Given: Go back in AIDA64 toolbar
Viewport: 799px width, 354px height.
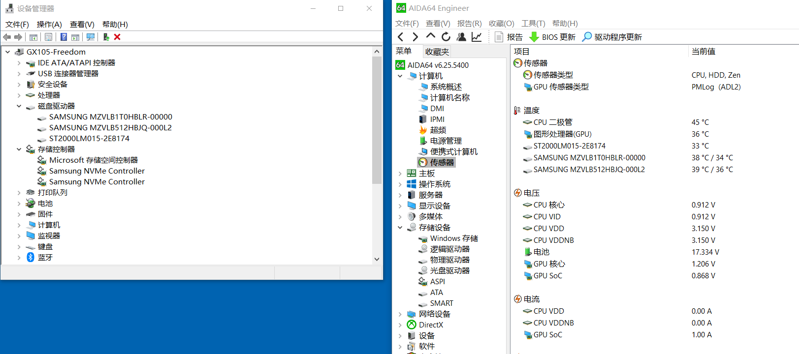Looking at the screenshot, I should 401,37.
